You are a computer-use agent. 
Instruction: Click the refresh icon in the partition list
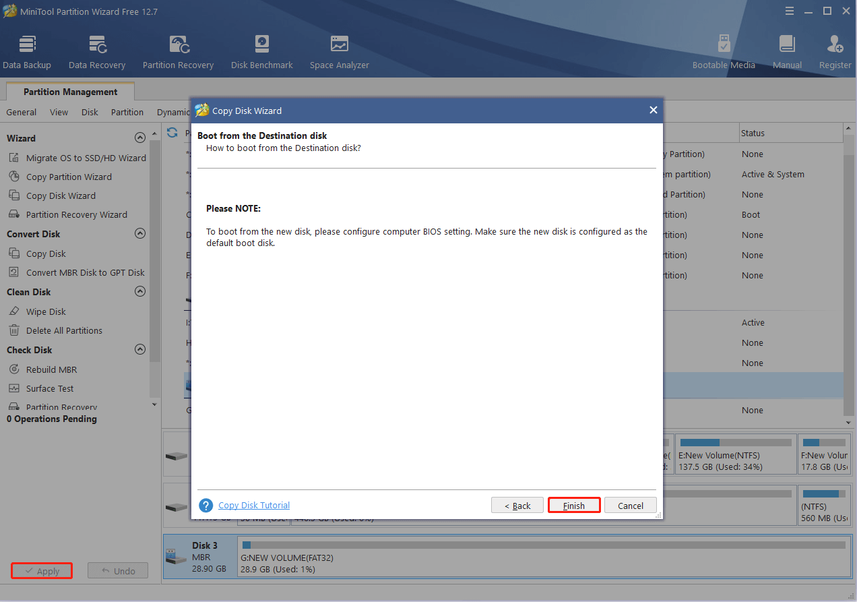coord(172,133)
